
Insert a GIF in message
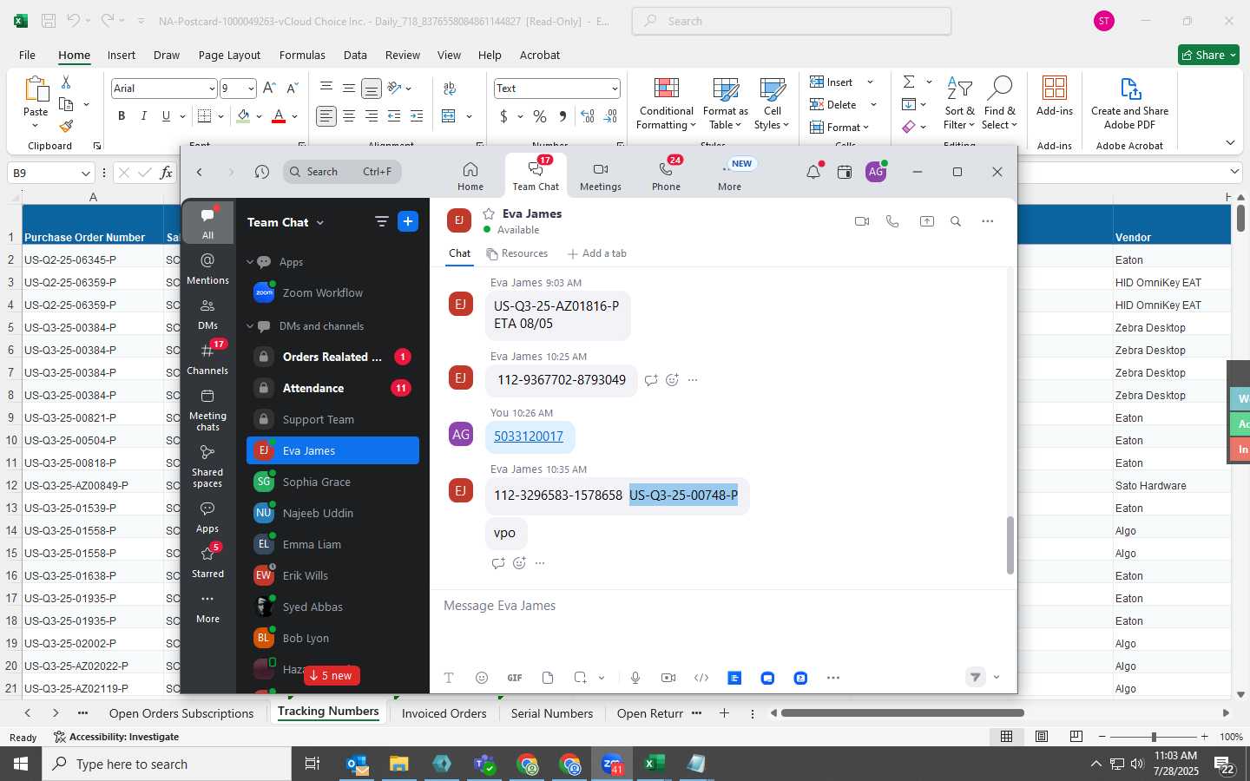pyautogui.click(x=515, y=678)
